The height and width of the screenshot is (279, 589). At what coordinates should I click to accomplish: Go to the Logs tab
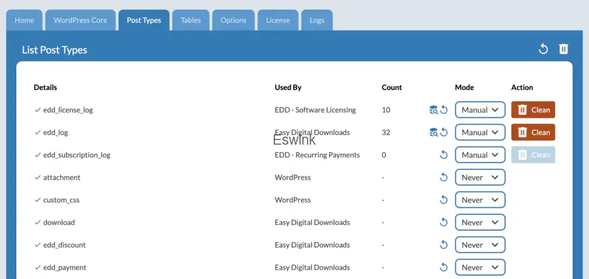tap(317, 20)
